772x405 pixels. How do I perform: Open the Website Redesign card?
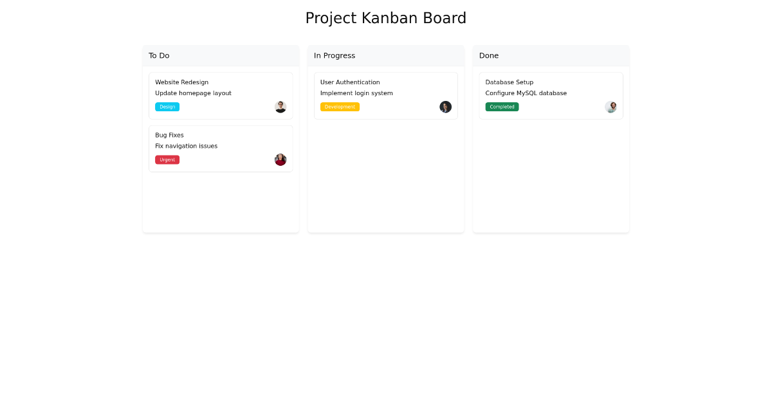221,95
